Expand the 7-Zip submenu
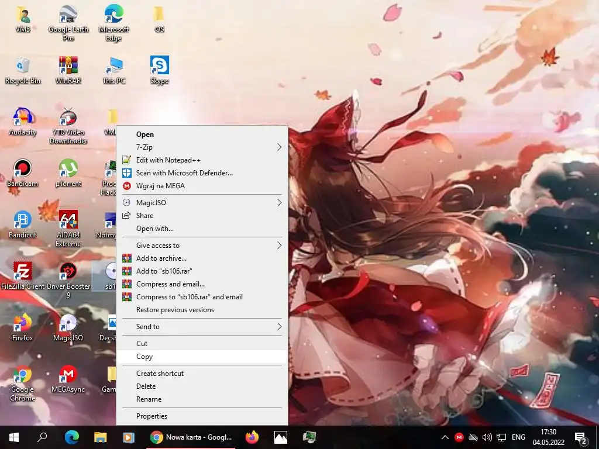 (x=202, y=147)
